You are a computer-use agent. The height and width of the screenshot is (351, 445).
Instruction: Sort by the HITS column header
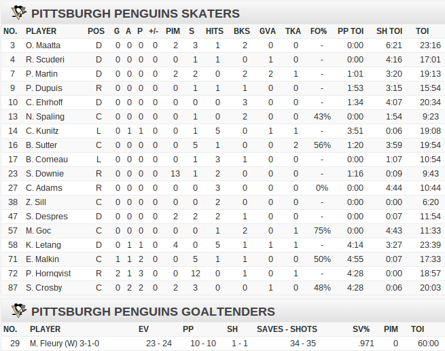pyautogui.click(x=214, y=31)
